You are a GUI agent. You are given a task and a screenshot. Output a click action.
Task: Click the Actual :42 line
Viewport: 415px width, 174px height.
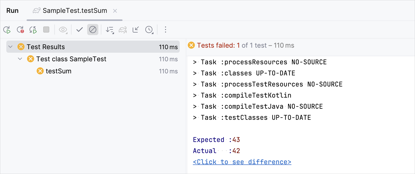tap(216, 151)
